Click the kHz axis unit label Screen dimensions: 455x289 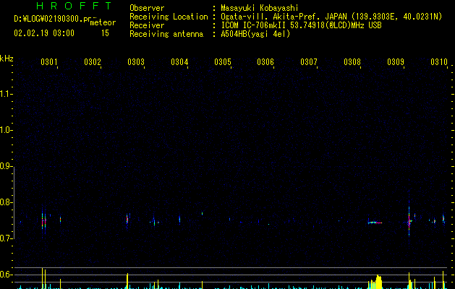[7, 59]
